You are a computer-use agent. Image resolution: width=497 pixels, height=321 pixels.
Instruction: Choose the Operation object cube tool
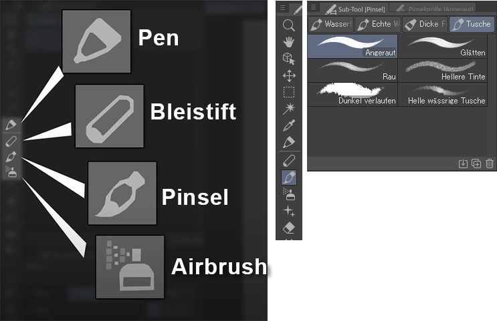click(x=289, y=59)
